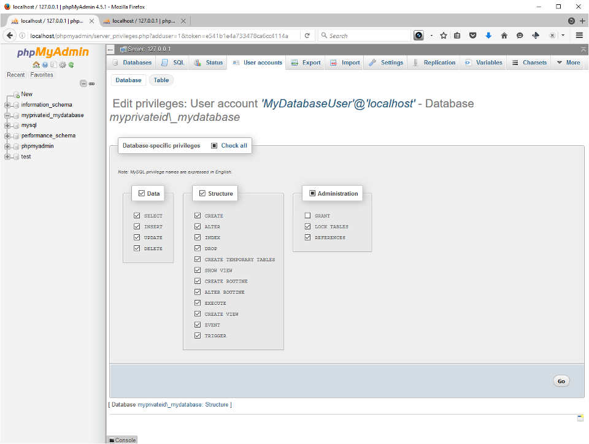Toggle the EXECUTE privilege checkbox
Image resolution: width=589 pixels, height=444 pixels.
(198, 302)
